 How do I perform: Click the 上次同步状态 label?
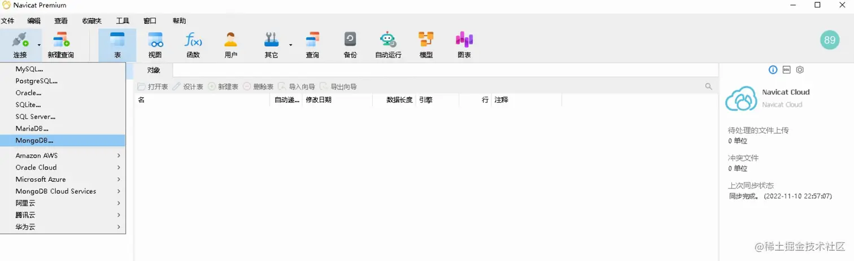tap(751, 185)
